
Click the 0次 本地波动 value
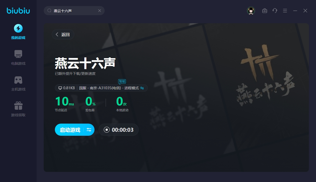121,101
